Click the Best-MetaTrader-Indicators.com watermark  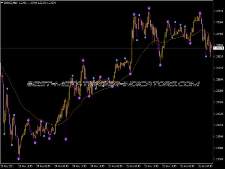(x=112, y=84)
